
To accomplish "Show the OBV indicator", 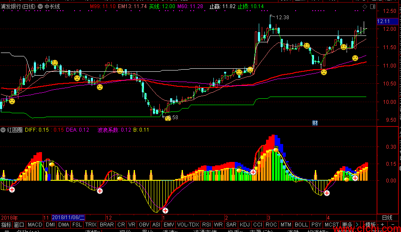I will pyautogui.click(x=144, y=225).
